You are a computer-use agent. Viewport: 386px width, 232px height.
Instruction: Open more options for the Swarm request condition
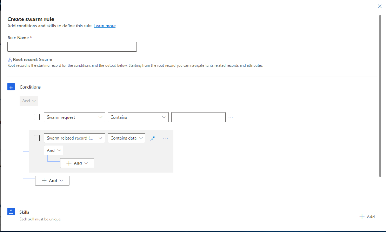[231, 117]
